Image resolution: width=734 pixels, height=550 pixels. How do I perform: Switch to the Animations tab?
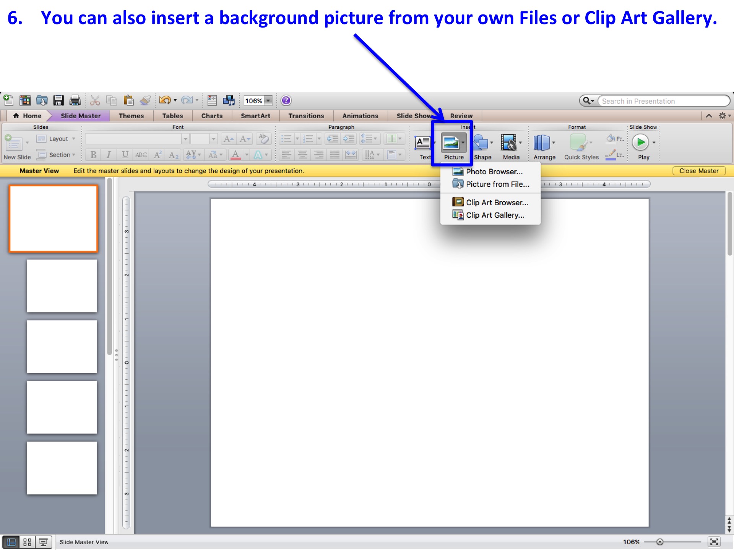pos(360,116)
